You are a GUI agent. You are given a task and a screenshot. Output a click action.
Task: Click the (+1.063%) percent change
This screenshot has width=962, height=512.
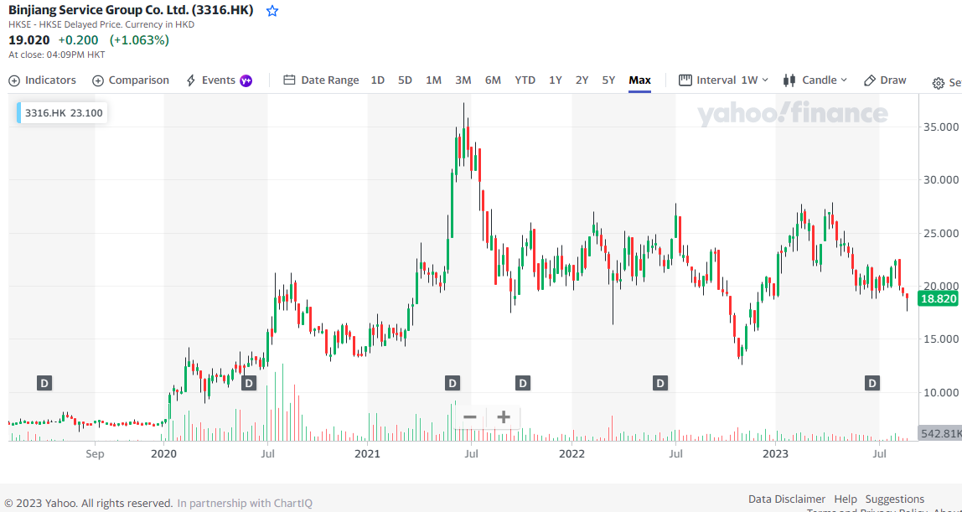point(139,40)
